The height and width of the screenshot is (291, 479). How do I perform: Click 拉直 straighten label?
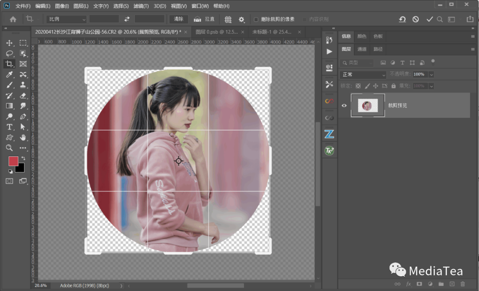coord(209,19)
